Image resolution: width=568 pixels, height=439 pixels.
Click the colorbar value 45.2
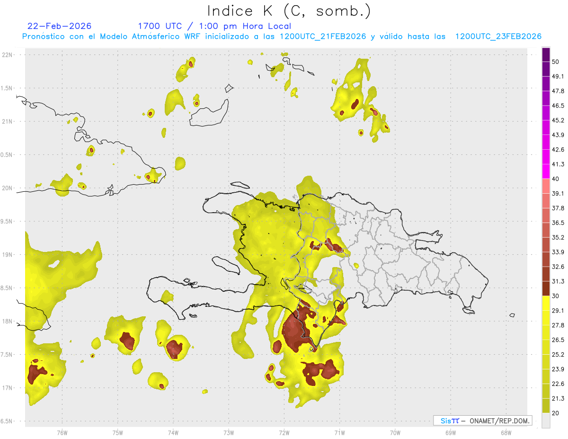pyautogui.click(x=558, y=120)
